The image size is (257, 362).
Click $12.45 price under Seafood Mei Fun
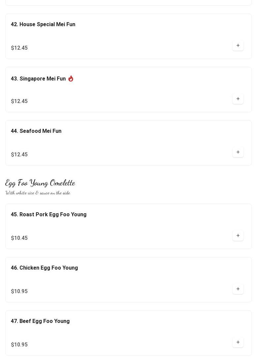pos(19,155)
